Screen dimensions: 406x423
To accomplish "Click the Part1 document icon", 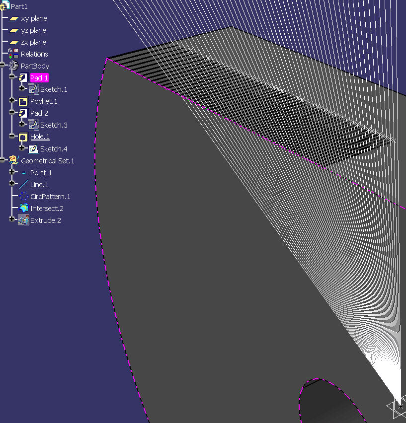I will (x=5, y=5).
